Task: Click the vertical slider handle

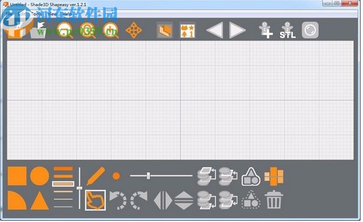Action: pyautogui.click(x=79, y=188)
